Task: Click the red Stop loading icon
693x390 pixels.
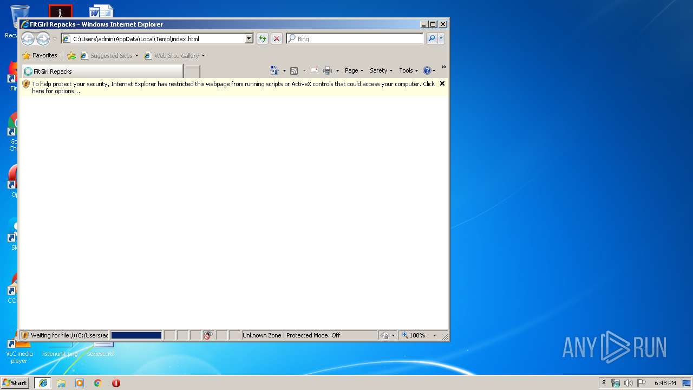Action: pos(277,38)
